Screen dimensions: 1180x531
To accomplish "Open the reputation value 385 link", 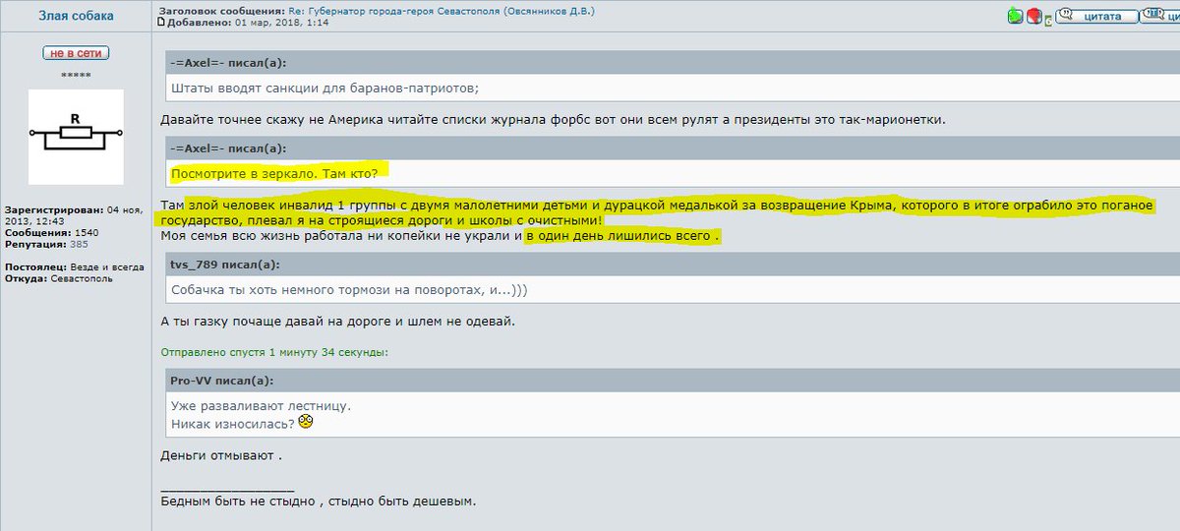I will (79, 244).
